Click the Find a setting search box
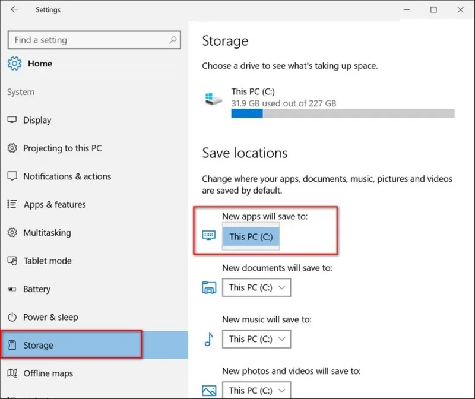This screenshot has width=475, height=399. pos(89,40)
